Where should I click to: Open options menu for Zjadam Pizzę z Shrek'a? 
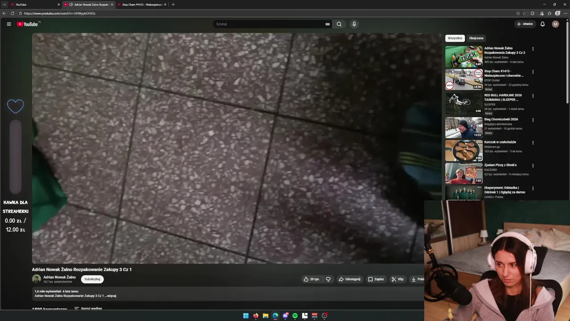[x=533, y=165]
